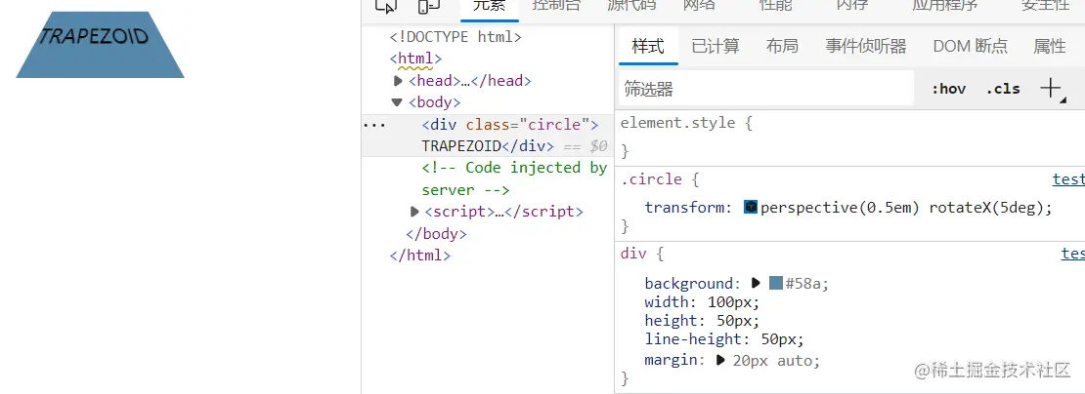Select the 样式 styles pane tab
The height and width of the screenshot is (394, 1085).
point(648,46)
